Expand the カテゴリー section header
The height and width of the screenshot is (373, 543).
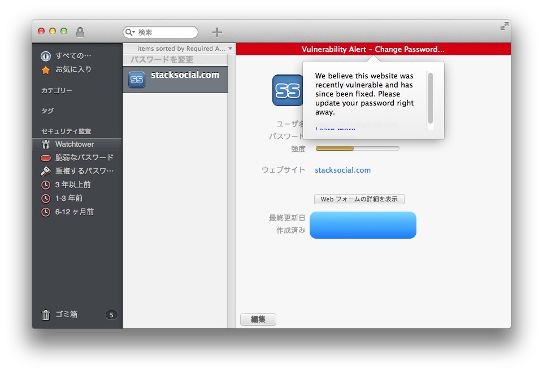[x=57, y=91]
